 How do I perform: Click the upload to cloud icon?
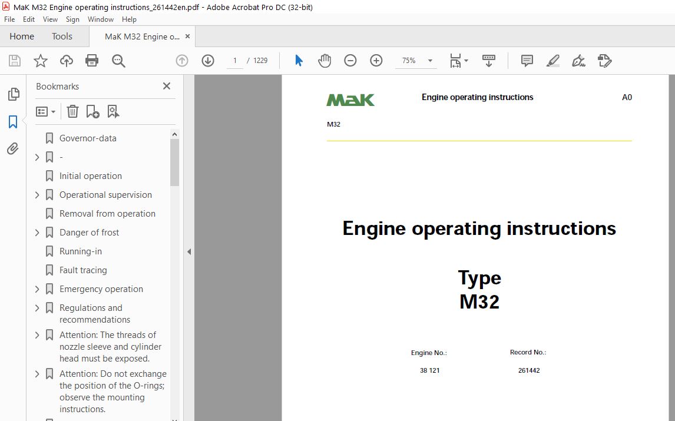[67, 61]
